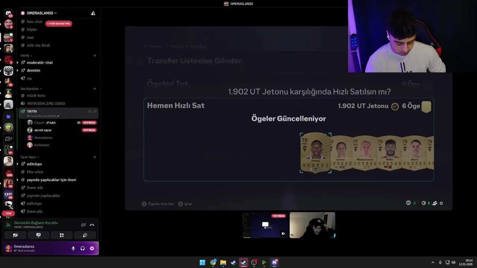Open the Discord taskbar icon

(275, 262)
